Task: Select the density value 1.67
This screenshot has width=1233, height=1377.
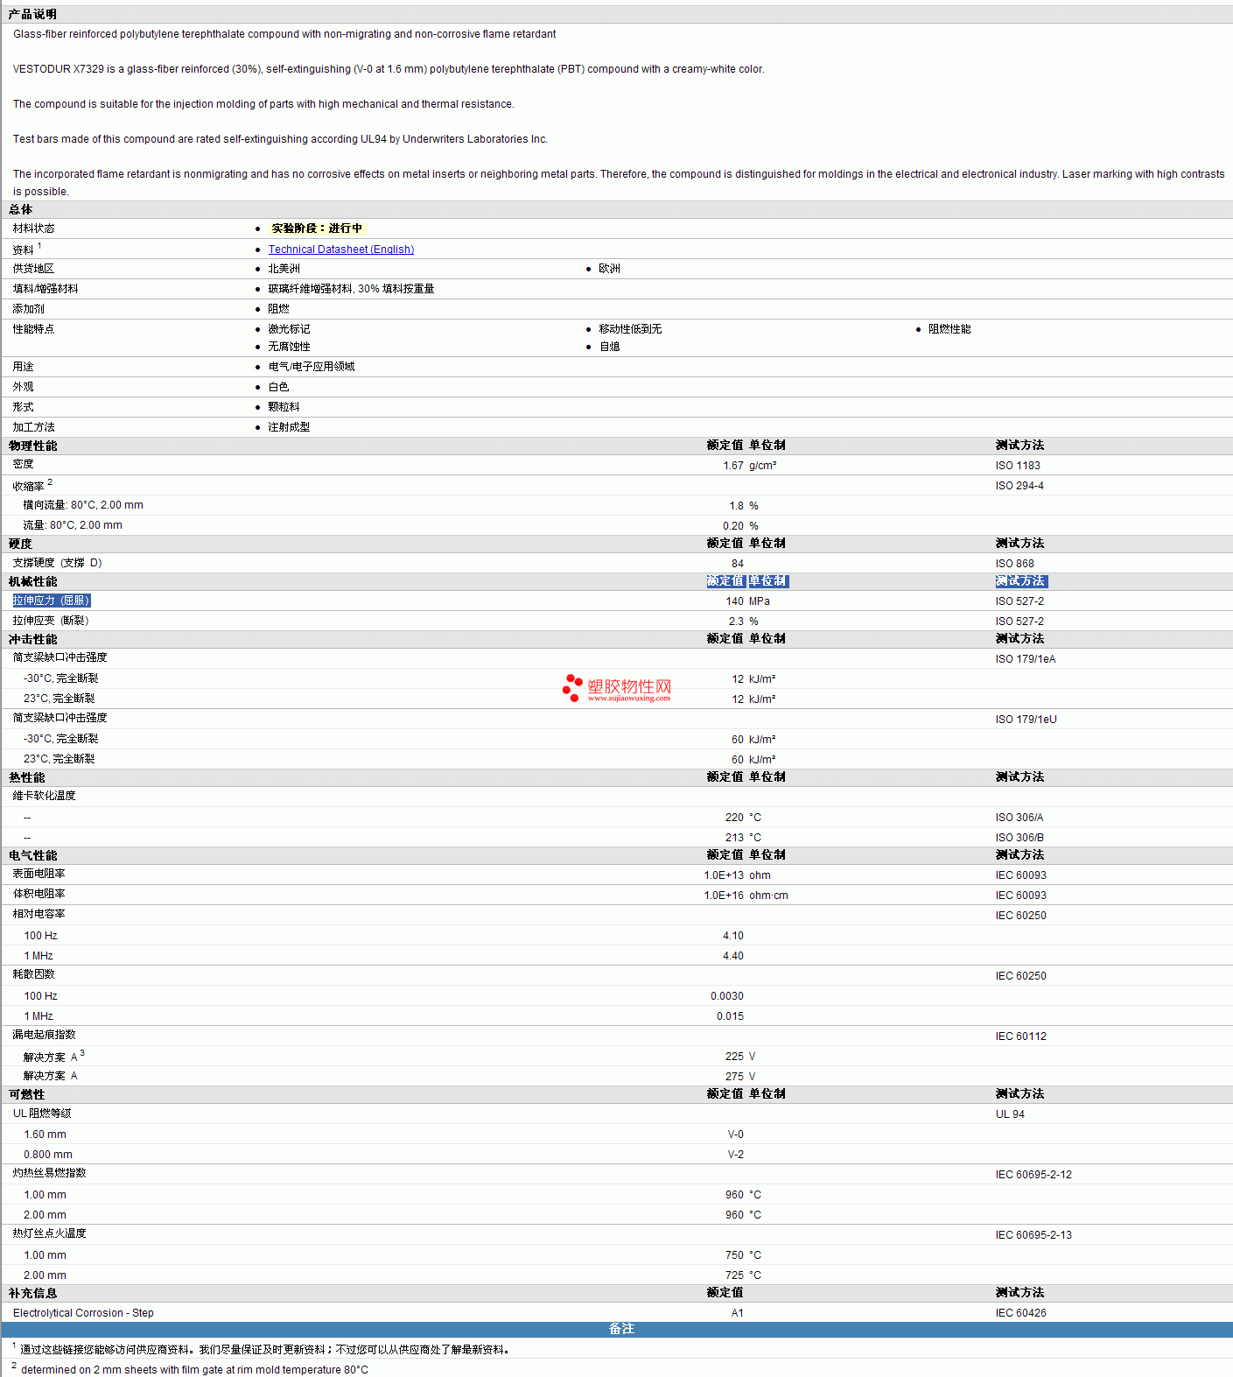Action: click(733, 466)
